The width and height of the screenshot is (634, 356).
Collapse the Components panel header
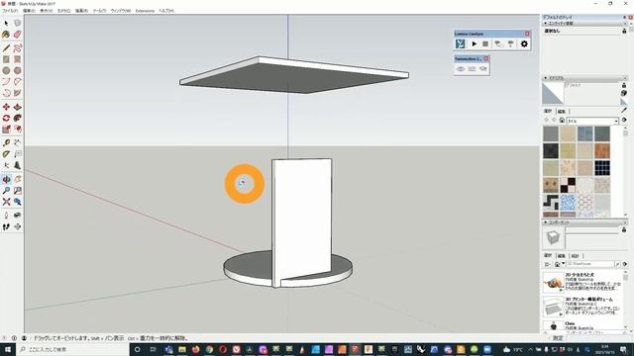pos(583,222)
